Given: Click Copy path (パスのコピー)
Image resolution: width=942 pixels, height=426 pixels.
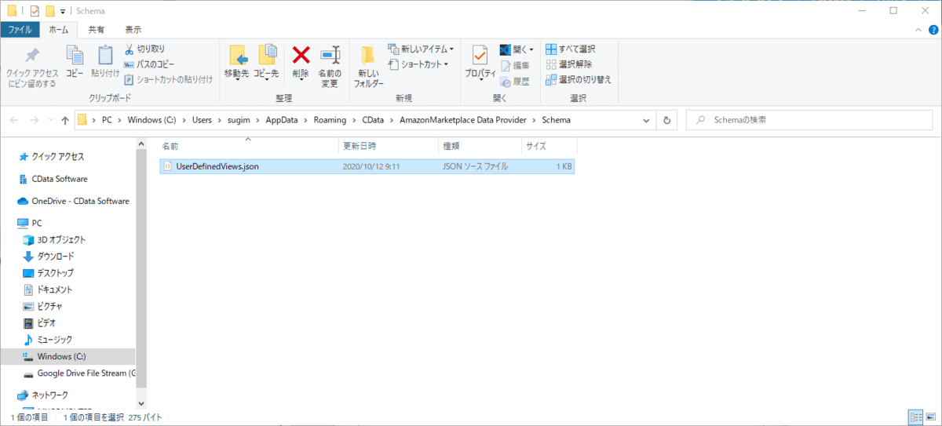Looking at the screenshot, I should pyautogui.click(x=149, y=64).
